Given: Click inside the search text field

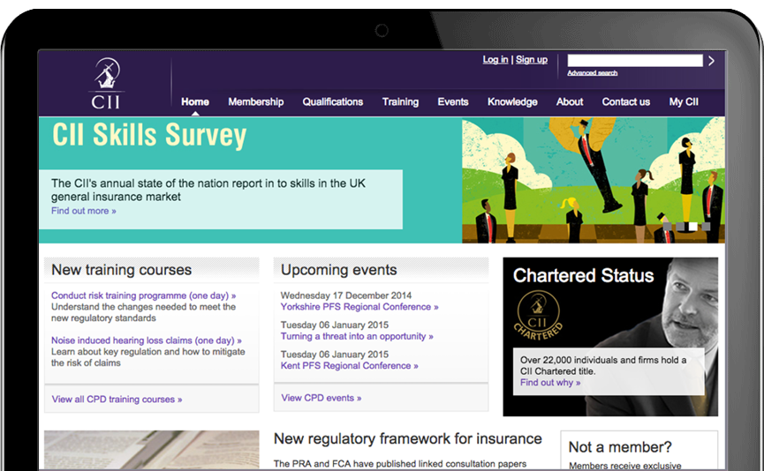Looking at the screenshot, I should click(635, 61).
